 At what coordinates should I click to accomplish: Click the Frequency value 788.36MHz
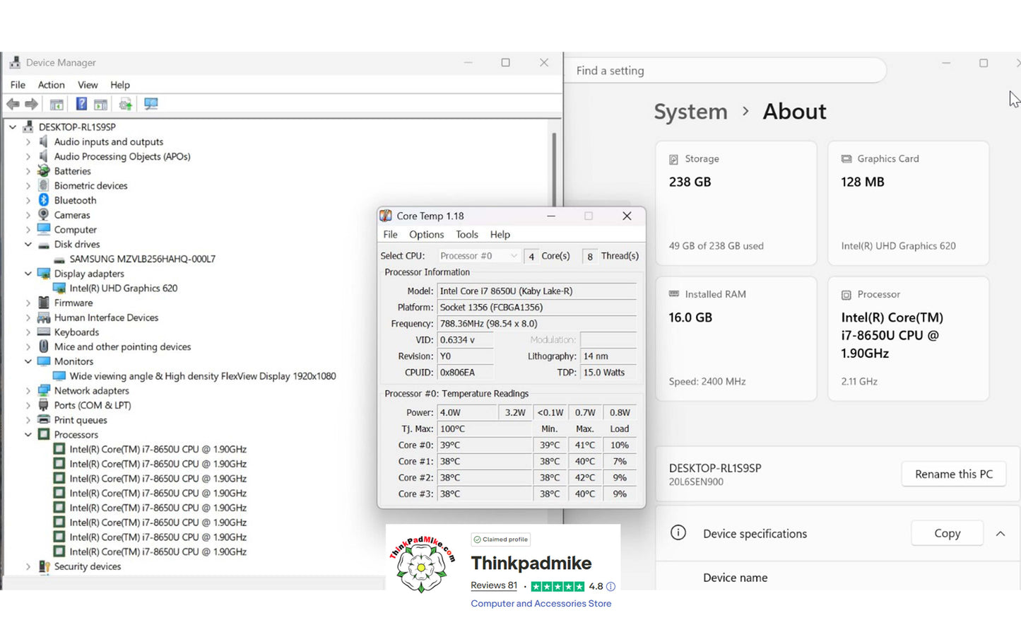(x=536, y=324)
